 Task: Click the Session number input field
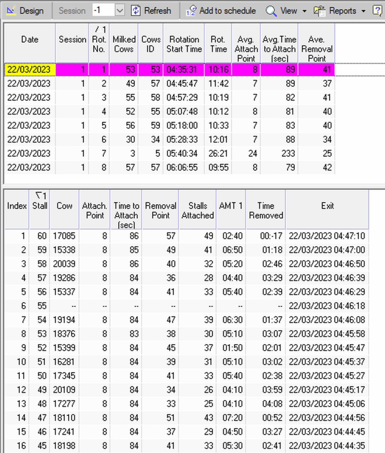(103, 11)
